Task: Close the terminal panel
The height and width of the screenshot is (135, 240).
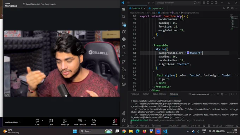Action: (236, 94)
